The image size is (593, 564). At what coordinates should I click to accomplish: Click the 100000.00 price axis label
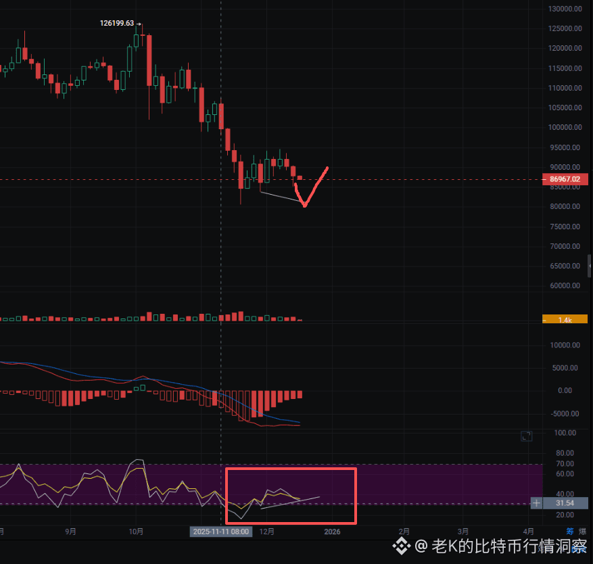pyautogui.click(x=565, y=127)
